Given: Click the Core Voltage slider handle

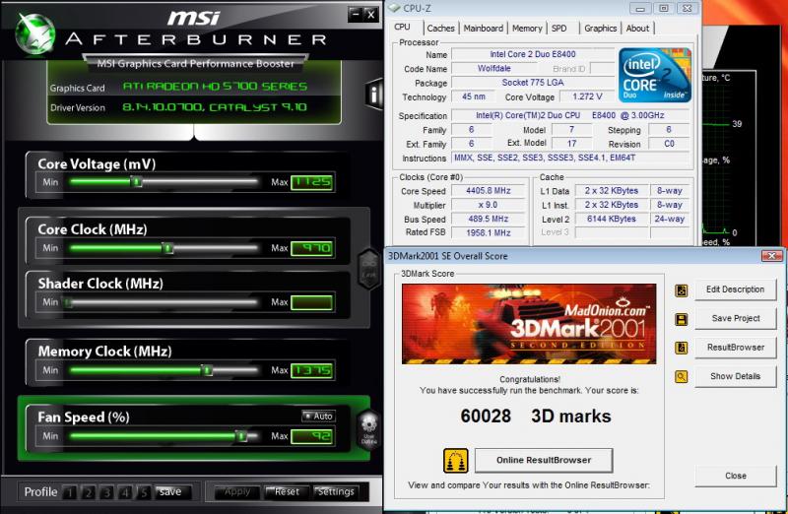Looking at the screenshot, I should coord(136,181).
